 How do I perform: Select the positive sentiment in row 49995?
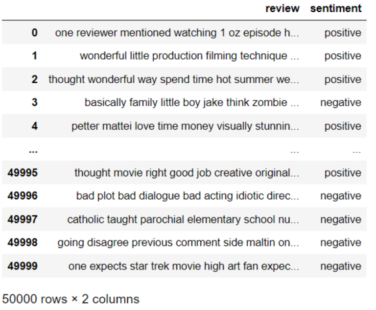tap(343, 173)
